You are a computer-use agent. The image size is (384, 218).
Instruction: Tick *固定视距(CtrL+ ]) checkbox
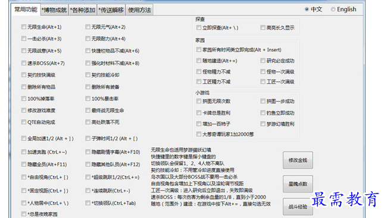[x=24, y=191]
